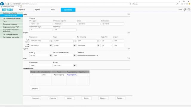Select the Настройка tab
This screenshot has height=107, width=191.
coord(68,10)
